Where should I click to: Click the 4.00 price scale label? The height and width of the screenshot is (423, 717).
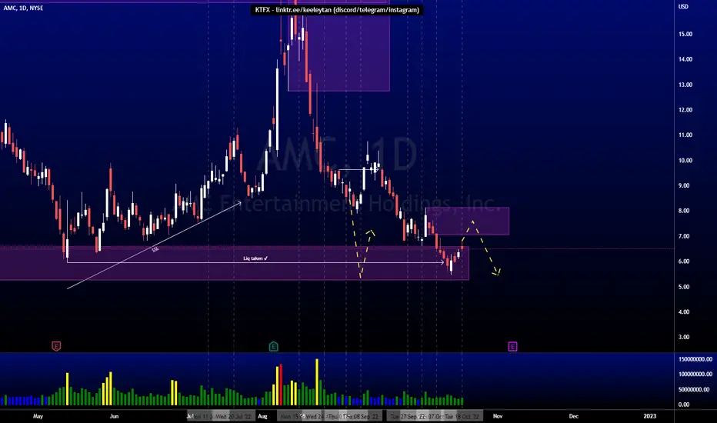[x=684, y=312]
